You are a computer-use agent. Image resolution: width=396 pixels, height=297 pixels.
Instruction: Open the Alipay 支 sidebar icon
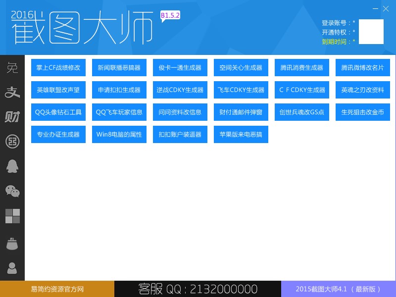click(12, 92)
